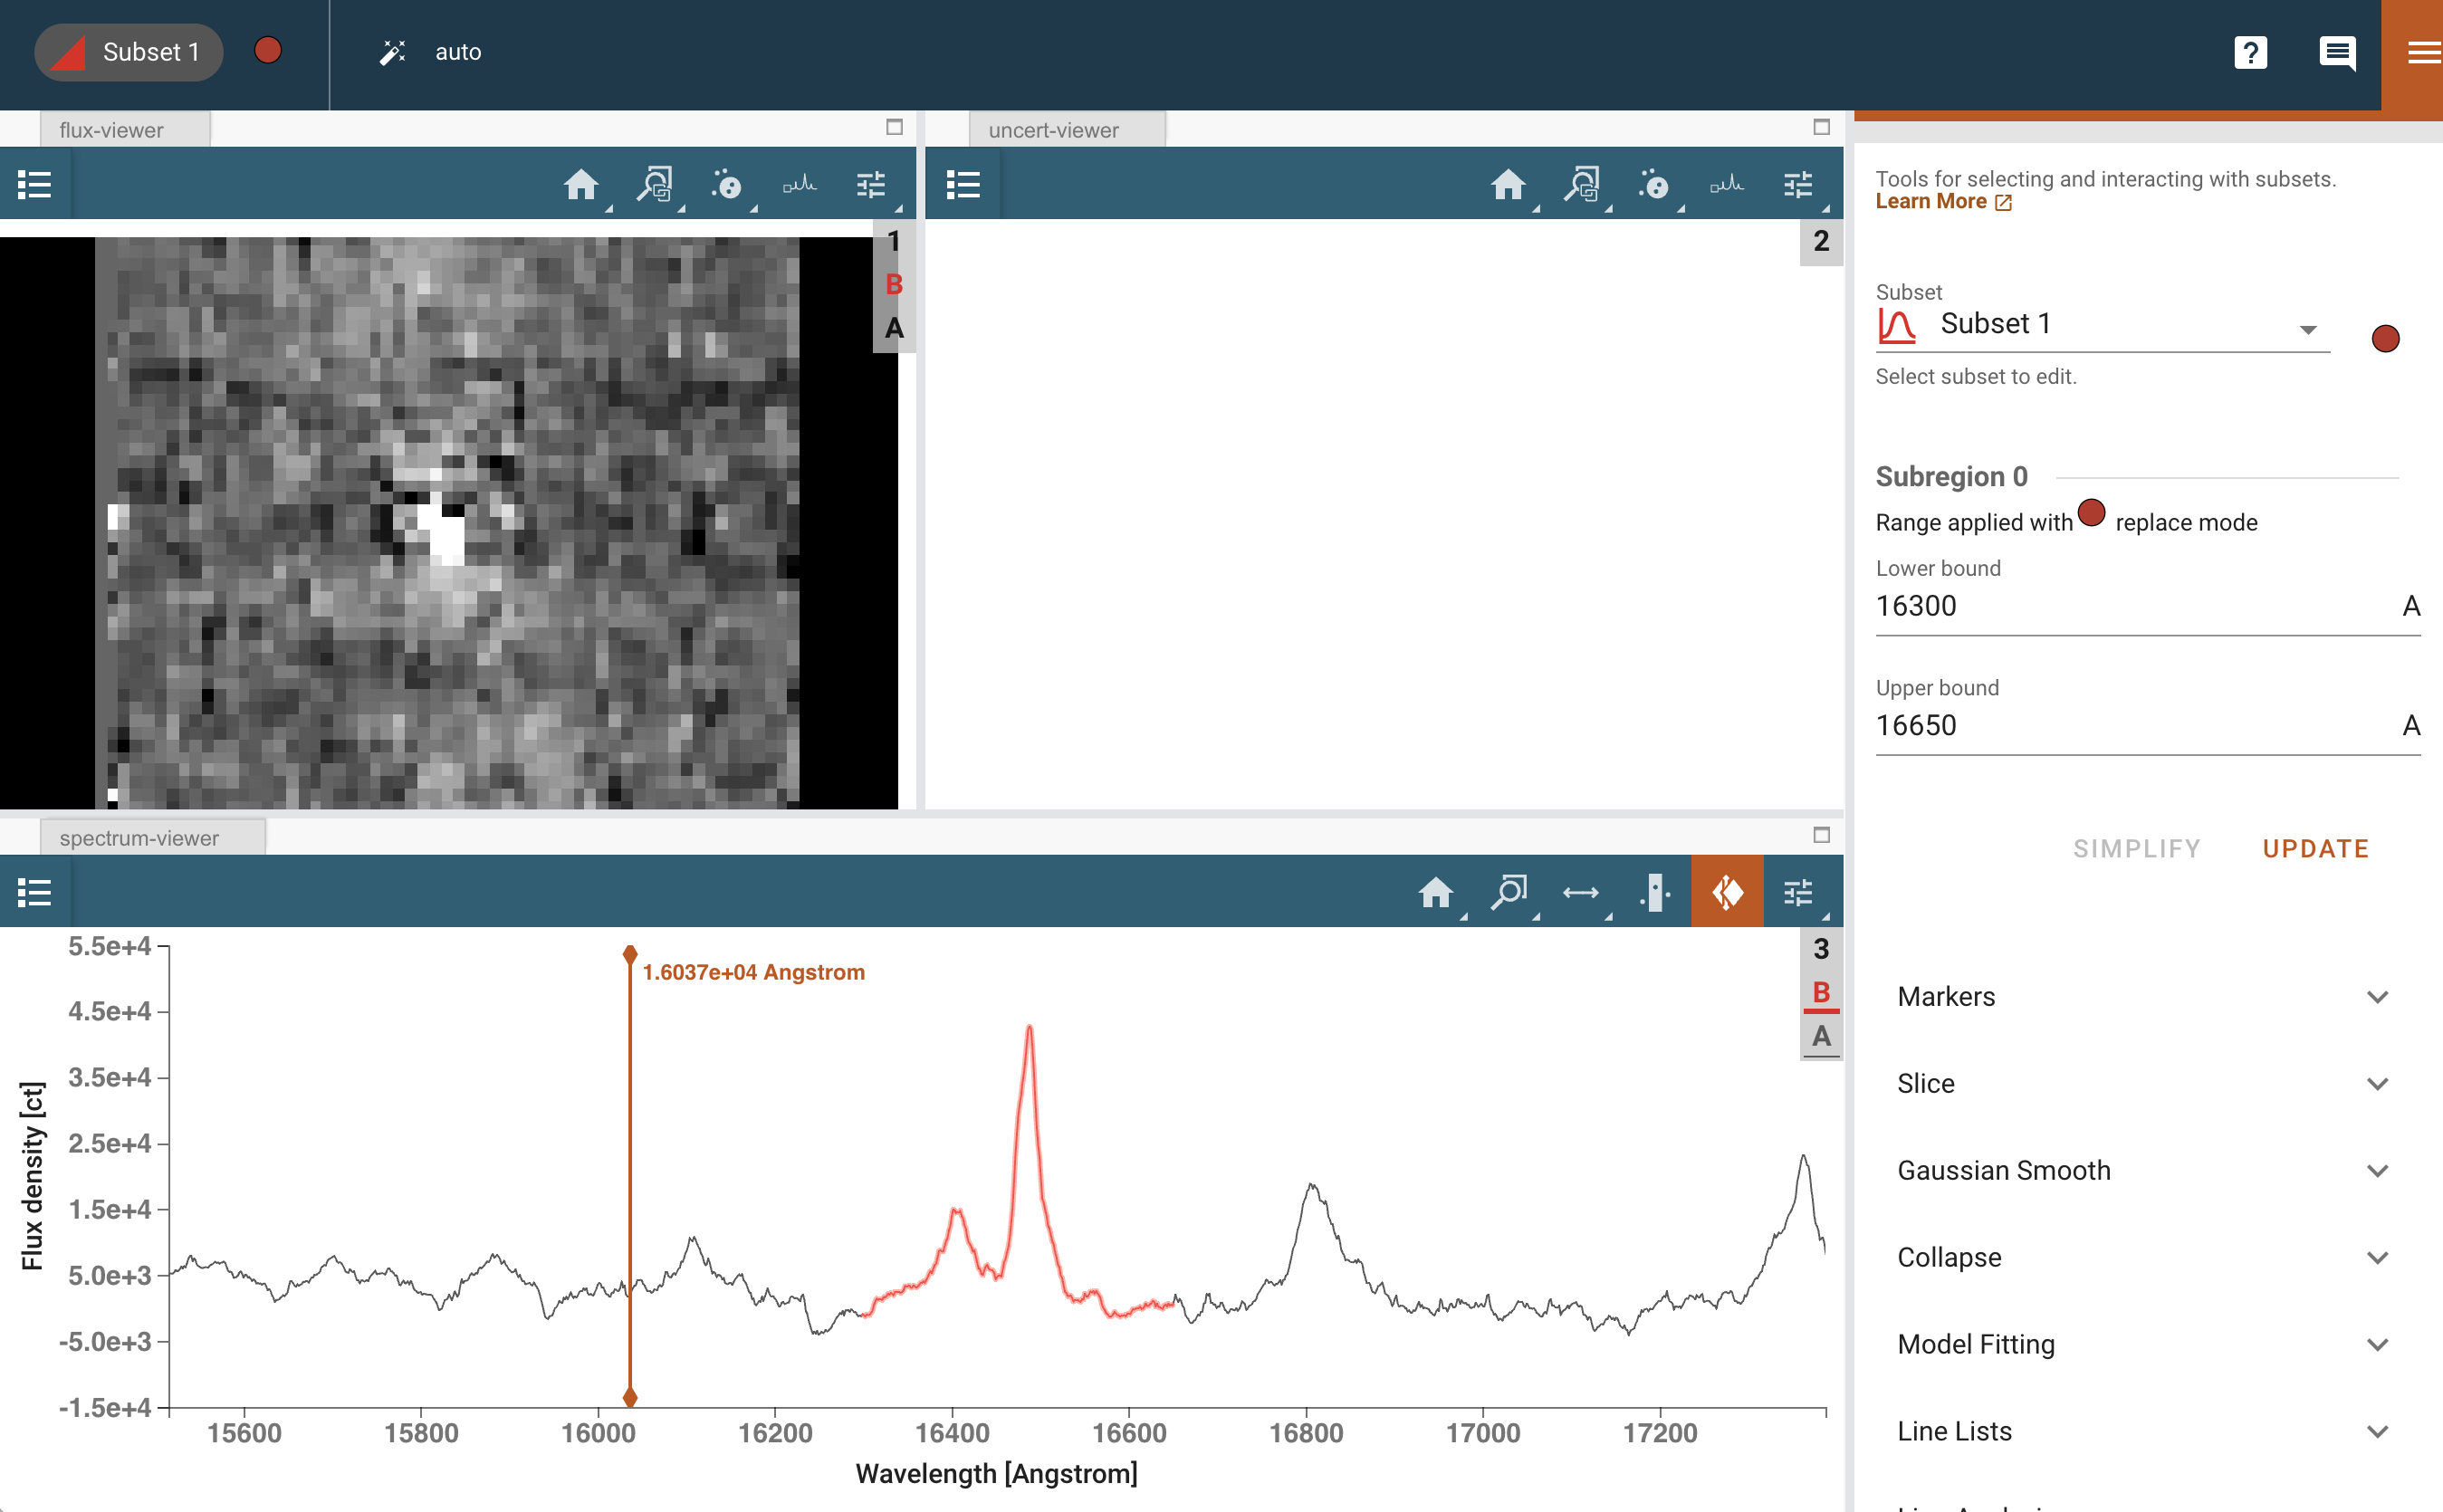Toggle layer A in flux-viewer legend
Viewport: 2443px width, 1512px height.
(x=893, y=328)
